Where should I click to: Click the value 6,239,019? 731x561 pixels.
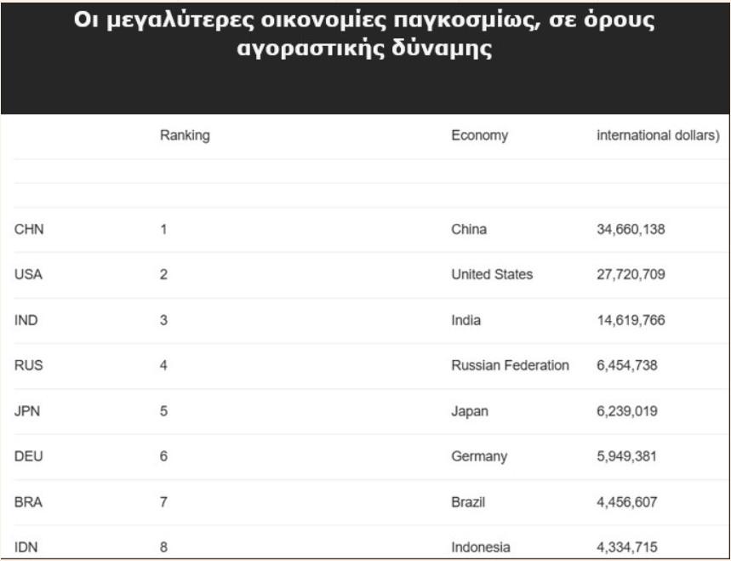[x=627, y=411]
